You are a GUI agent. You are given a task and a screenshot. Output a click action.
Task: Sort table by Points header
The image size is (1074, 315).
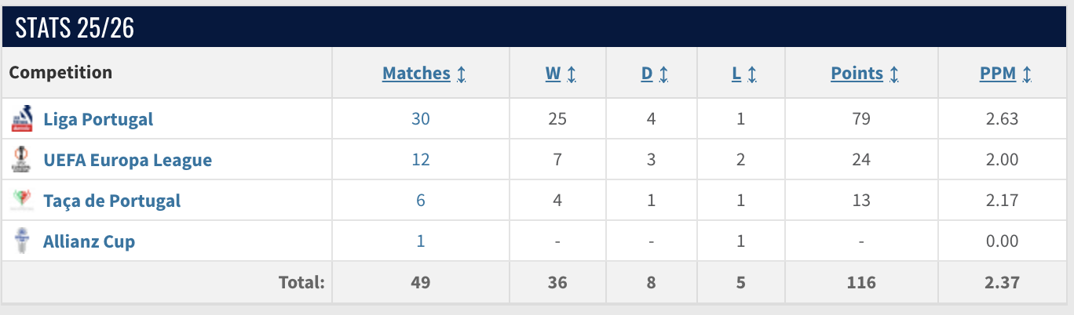pos(857,74)
